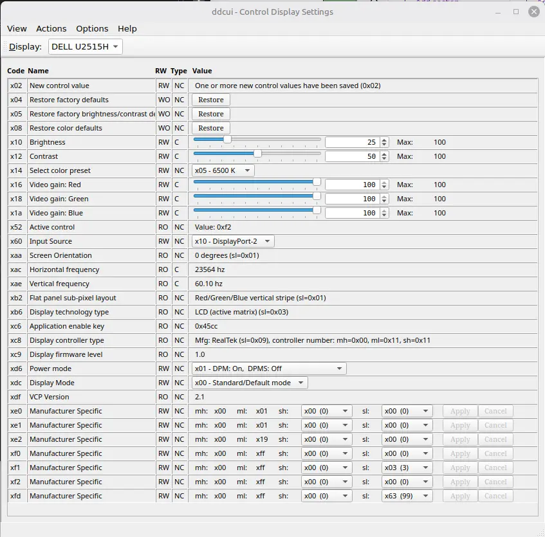
Task: Decrease Contrast value with down arrow
Action: 384,159
